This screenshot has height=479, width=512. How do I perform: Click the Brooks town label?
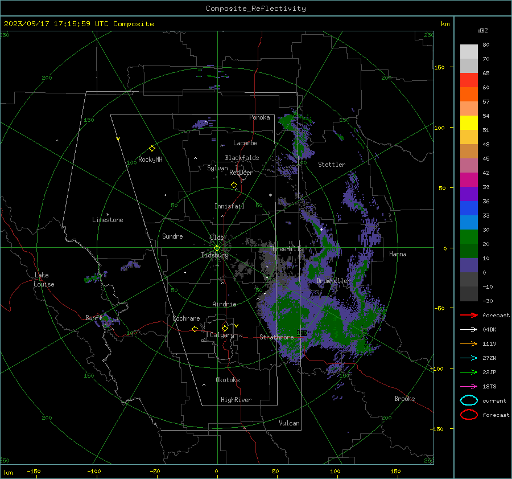point(404,399)
